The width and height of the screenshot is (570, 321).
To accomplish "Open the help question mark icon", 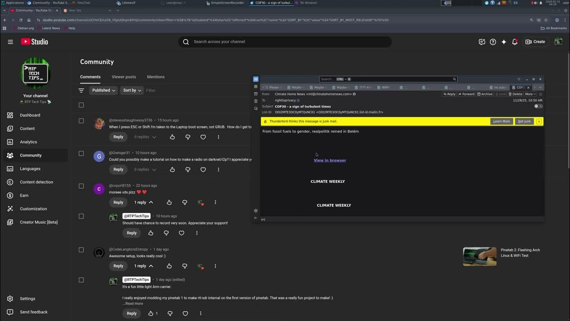I will [493, 42].
